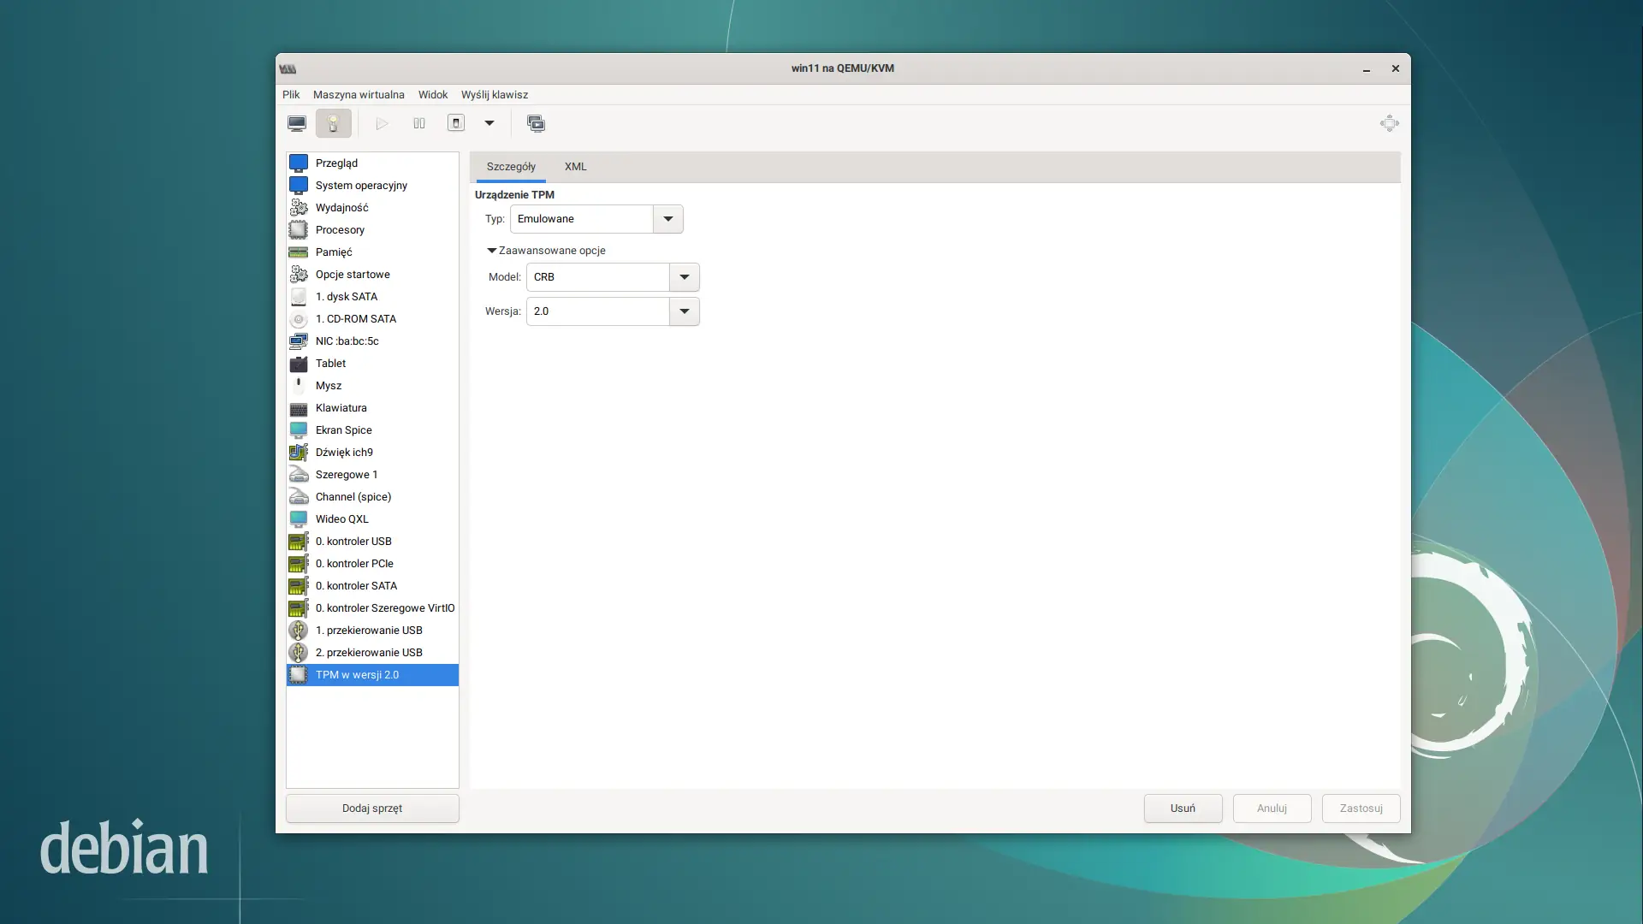Show virtual hardware details with the lightbulb icon
The image size is (1643, 924).
point(333,123)
